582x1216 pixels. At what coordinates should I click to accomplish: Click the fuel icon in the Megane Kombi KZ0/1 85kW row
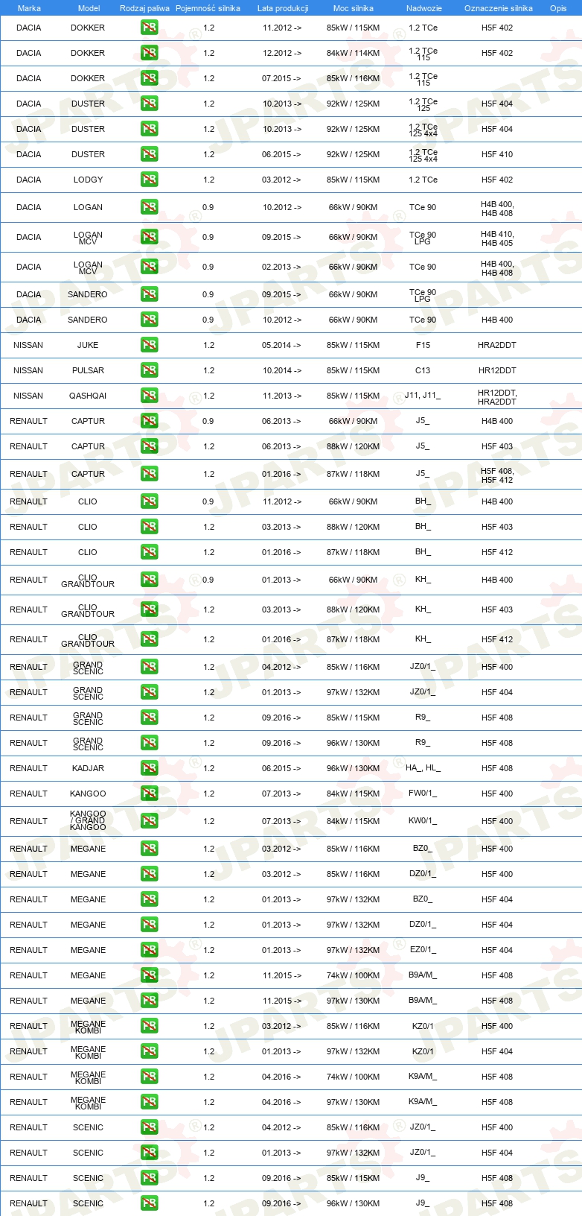click(150, 1026)
